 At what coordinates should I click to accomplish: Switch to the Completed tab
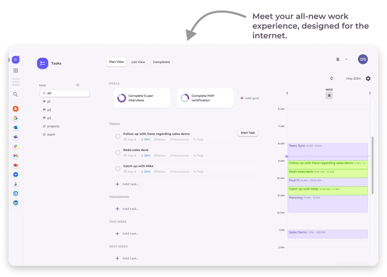pos(161,62)
